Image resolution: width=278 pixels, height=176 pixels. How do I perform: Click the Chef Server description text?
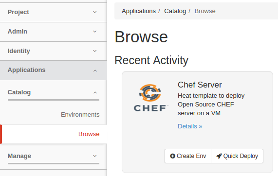coord(211,105)
